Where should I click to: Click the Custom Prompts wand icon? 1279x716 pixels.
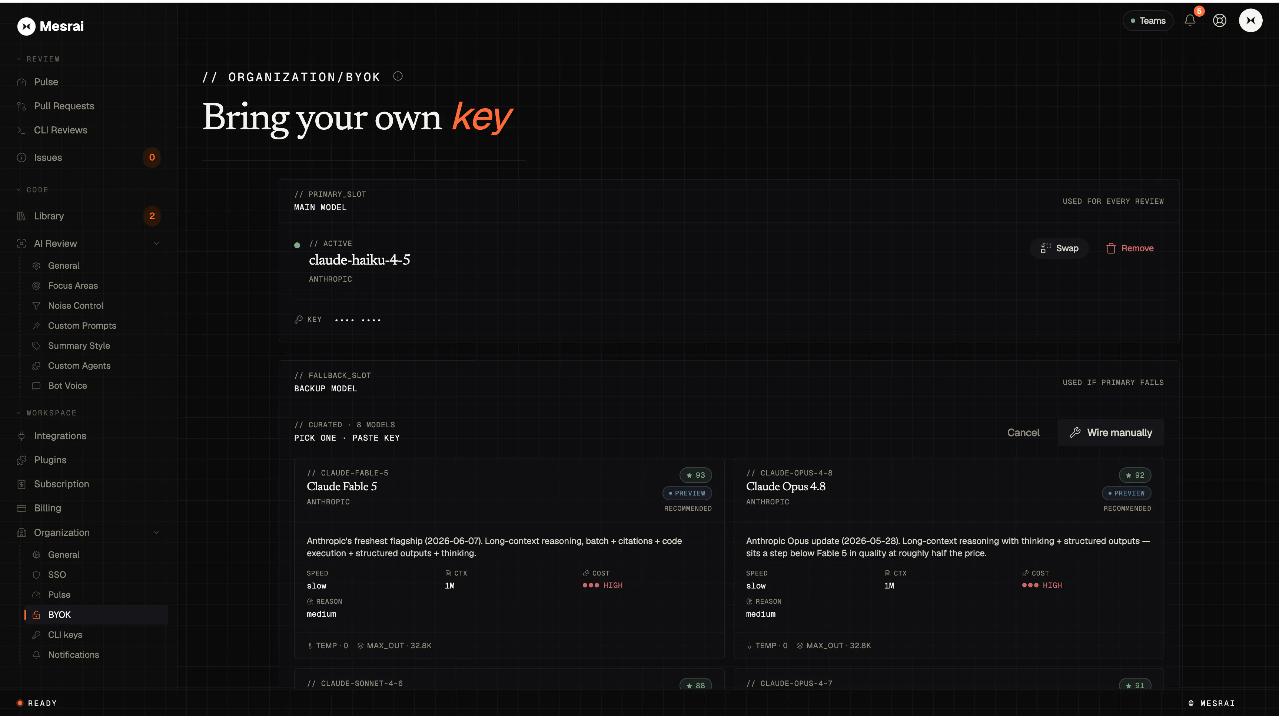point(36,326)
